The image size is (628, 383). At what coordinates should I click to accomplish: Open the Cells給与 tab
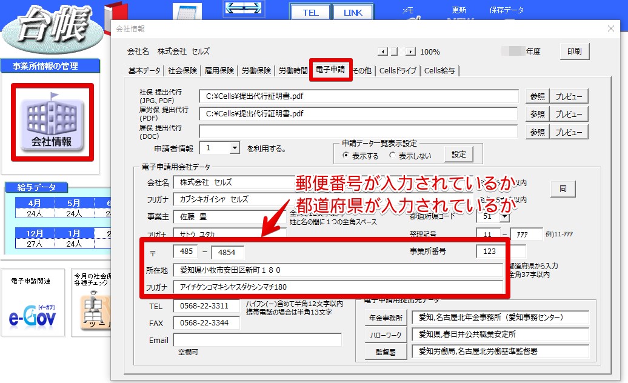point(439,71)
